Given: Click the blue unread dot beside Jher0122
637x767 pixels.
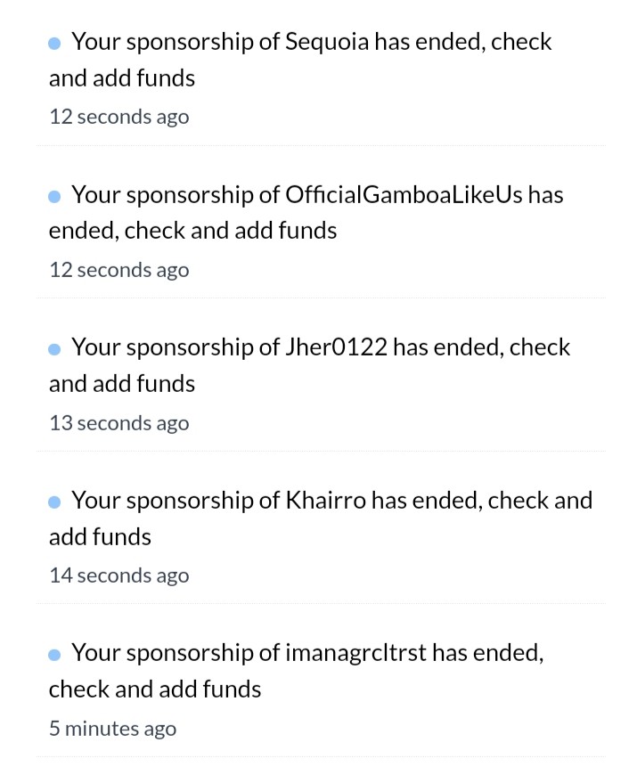Looking at the screenshot, I should [54, 349].
